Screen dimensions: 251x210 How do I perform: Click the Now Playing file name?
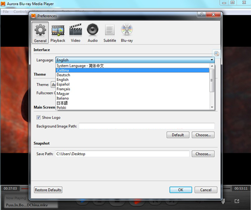pyautogui.click(x=27, y=205)
